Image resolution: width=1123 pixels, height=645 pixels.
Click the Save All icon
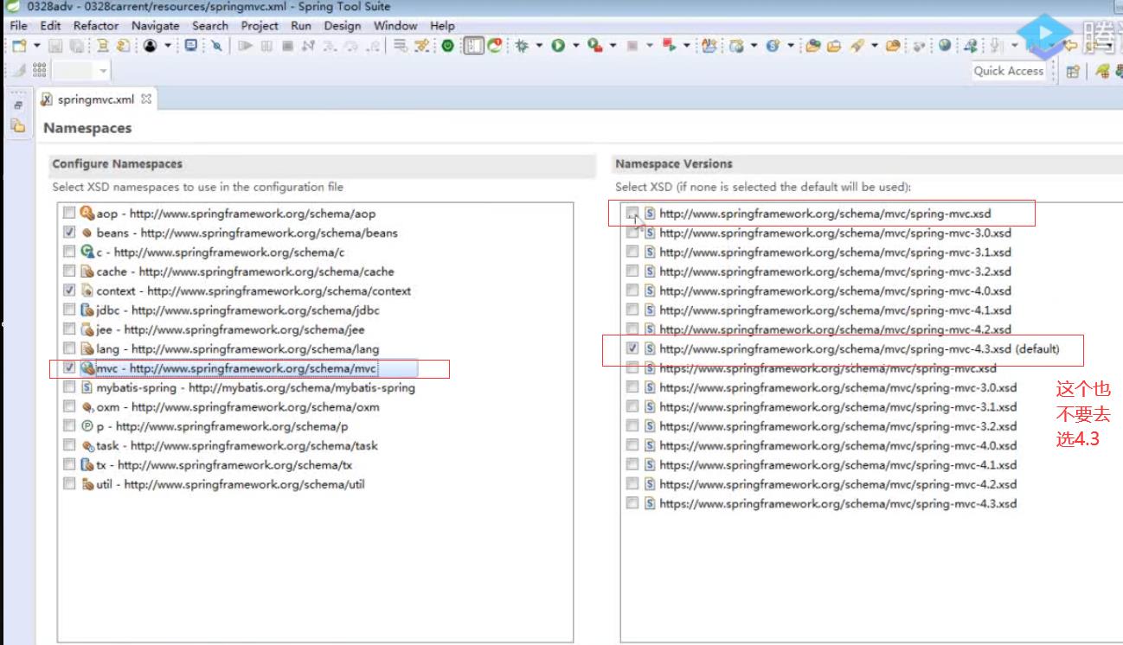click(x=75, y=46)
